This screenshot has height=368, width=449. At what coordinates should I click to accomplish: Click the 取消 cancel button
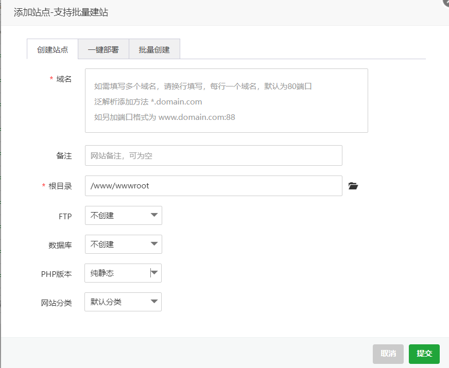(x=388, y=354)
